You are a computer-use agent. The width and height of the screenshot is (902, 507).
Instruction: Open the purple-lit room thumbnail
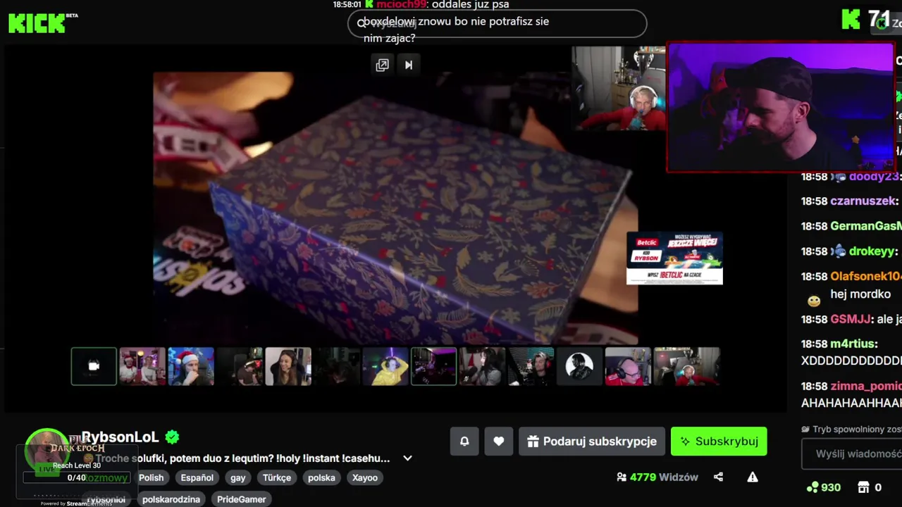[x=434, y=366]
